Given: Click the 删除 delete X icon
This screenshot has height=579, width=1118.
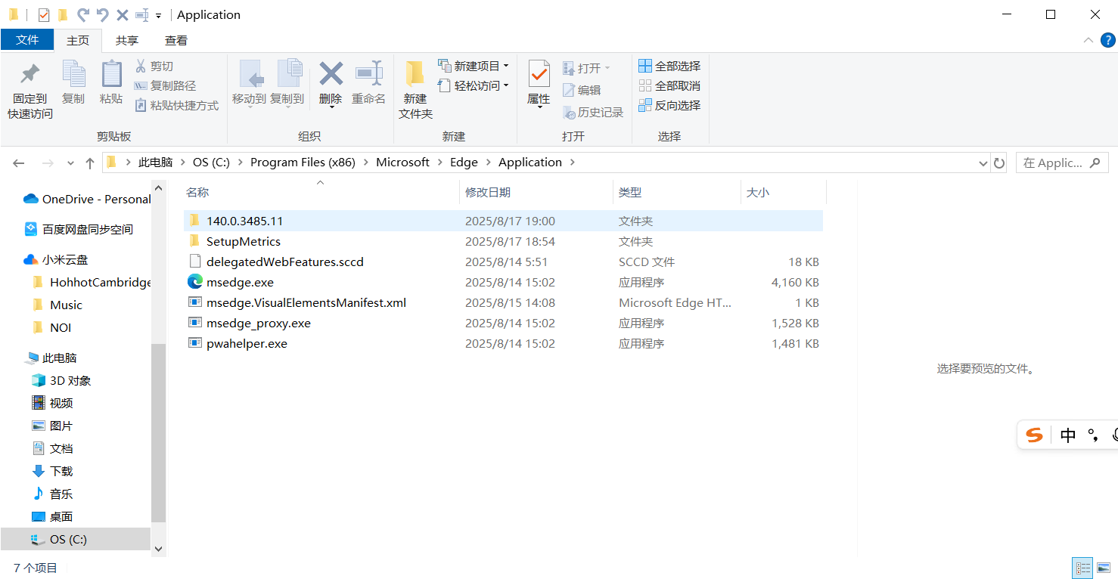Looking at the screenshot, I should pos(331,74).
